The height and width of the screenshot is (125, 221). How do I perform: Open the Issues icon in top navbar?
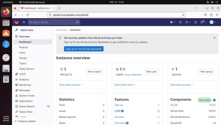[x=180, y=22]
